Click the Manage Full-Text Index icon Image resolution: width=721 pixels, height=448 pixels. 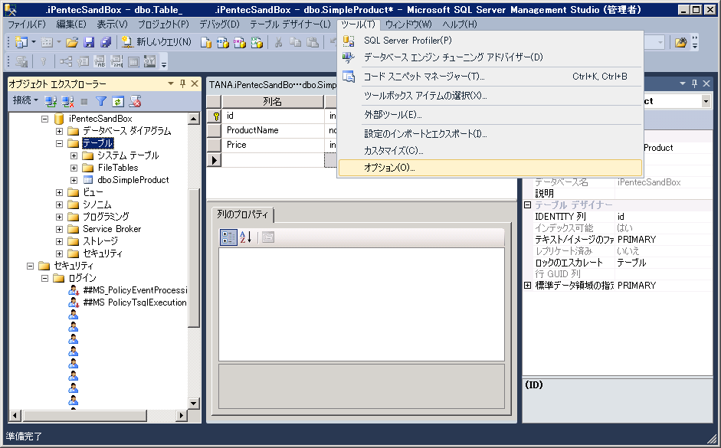(x=100, y=61)
